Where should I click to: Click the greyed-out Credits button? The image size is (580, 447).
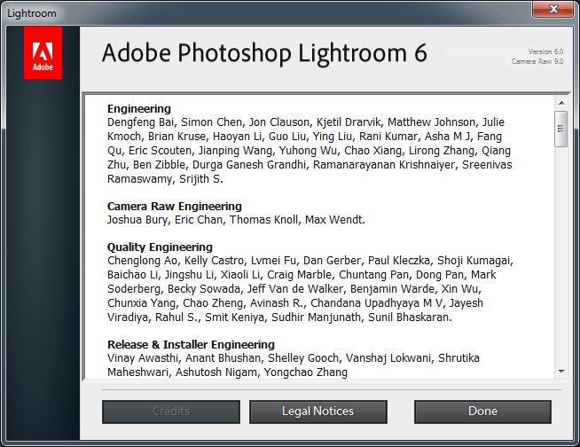[x=171, y=412]
